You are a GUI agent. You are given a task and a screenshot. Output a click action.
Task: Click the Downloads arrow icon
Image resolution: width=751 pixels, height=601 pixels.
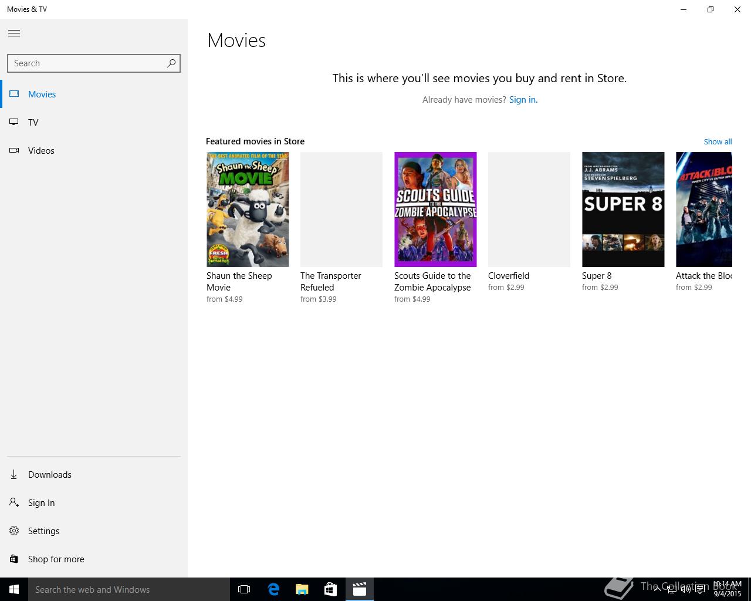click(x=14, y=474)
